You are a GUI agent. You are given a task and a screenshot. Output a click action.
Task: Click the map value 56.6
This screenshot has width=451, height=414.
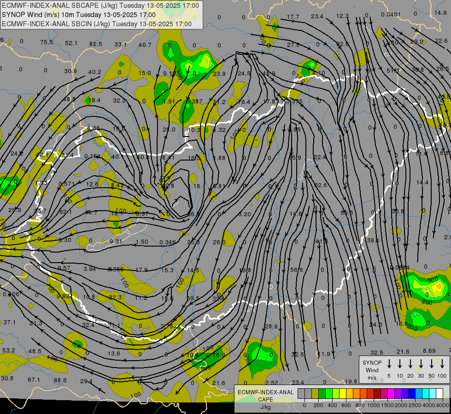click(297, 270)
